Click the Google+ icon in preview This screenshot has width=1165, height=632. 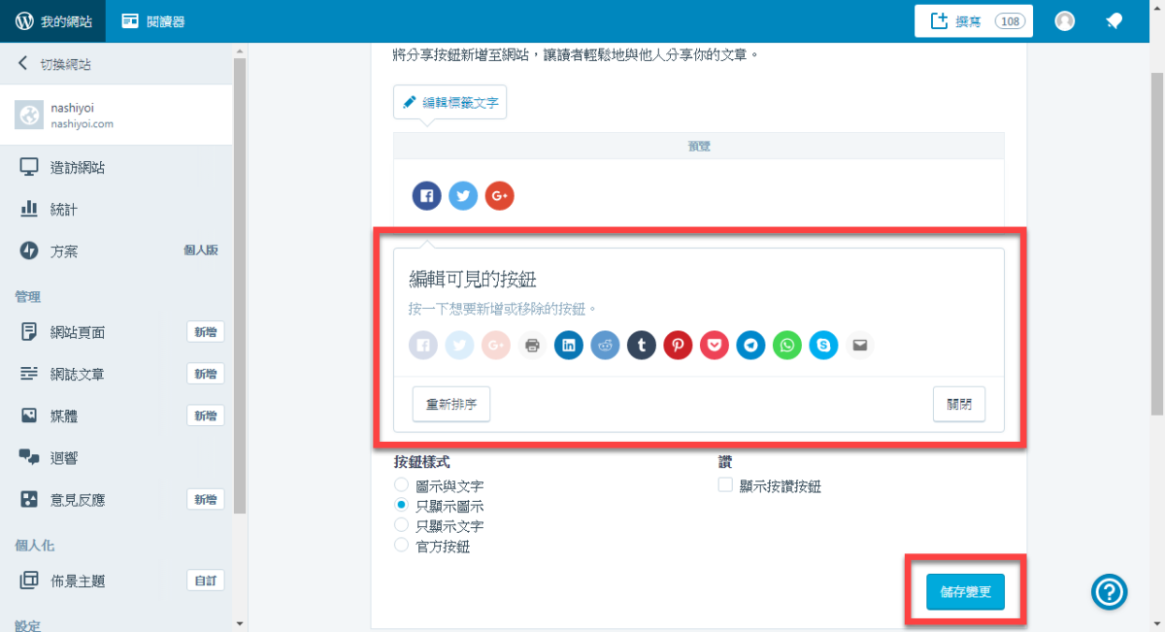pyautogui.click(x=499, y=195)
